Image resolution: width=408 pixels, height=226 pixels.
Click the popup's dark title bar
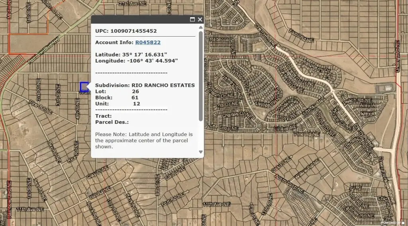[x=139, y=19]
